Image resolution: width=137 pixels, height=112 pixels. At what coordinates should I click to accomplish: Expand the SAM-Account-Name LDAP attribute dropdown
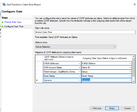click(x=79, y=68)
